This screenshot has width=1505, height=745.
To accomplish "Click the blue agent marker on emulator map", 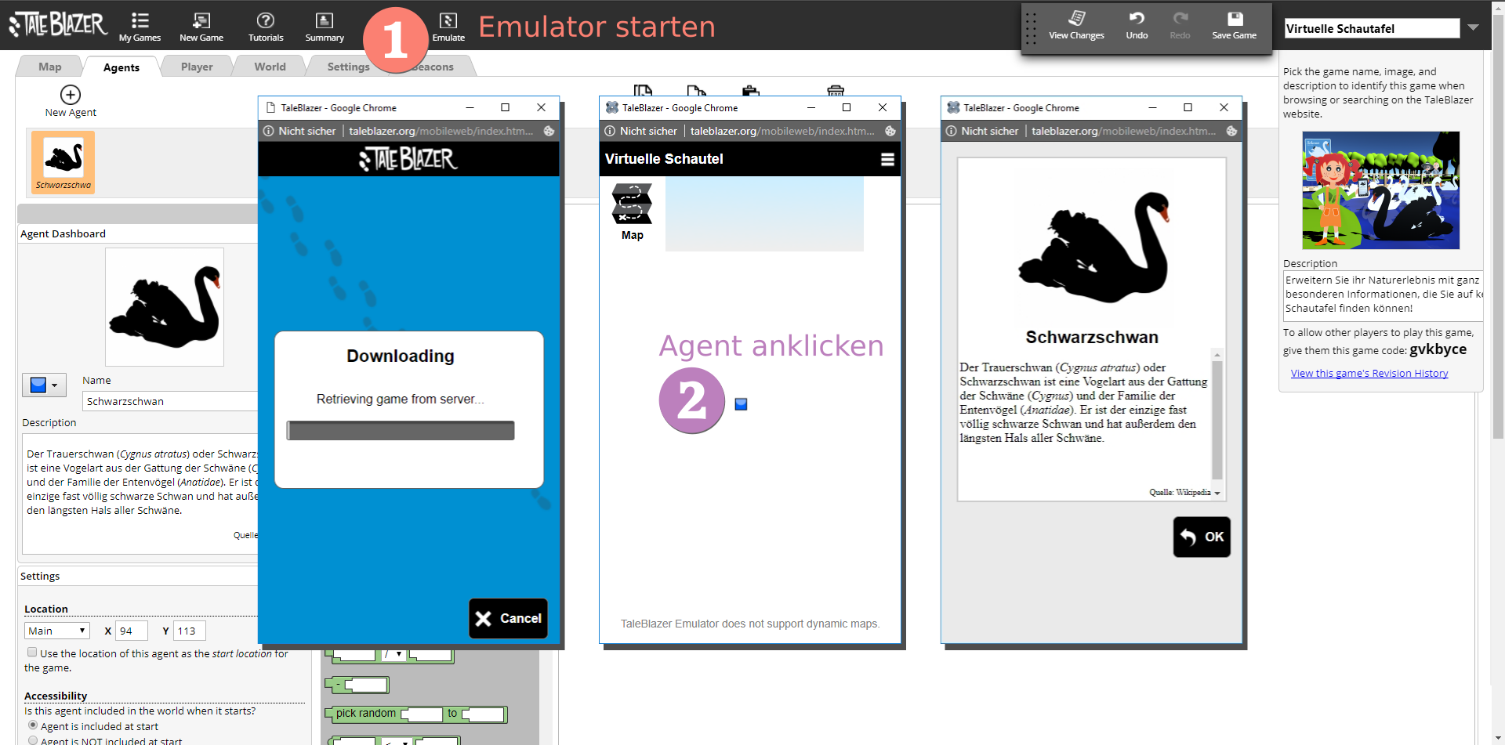I will (741, 404).
